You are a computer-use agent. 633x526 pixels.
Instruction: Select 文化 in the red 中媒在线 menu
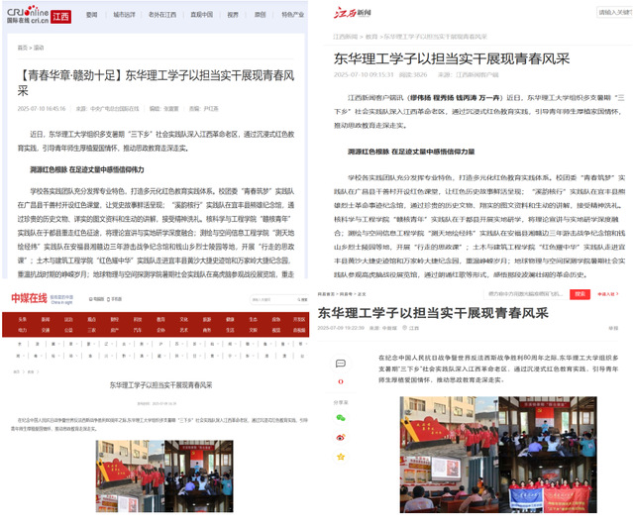183,319
